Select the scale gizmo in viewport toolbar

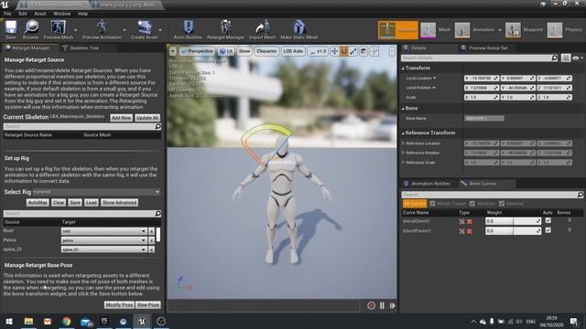[x=353, y=51]
